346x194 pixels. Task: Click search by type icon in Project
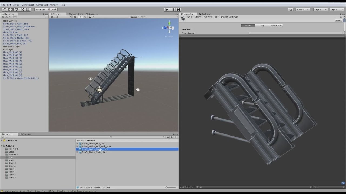[x=168, y=137]
